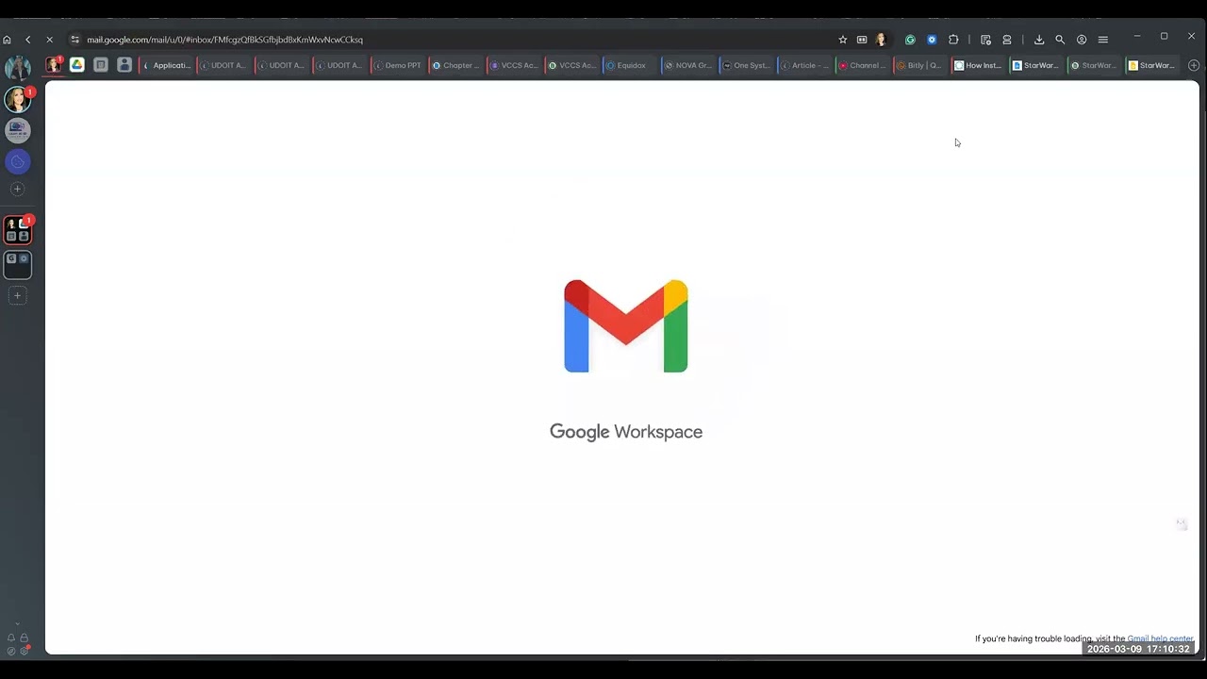Click the blue gear extension icon
1207x679 pixels.
932,40
